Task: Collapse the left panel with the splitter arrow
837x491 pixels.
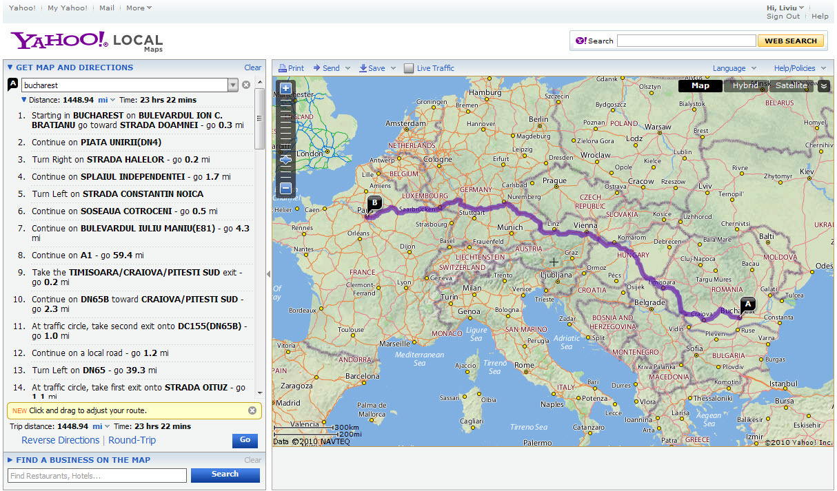Action: click(269, 273)
